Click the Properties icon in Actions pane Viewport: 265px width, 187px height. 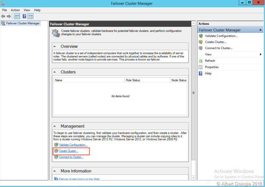[201, 67]
